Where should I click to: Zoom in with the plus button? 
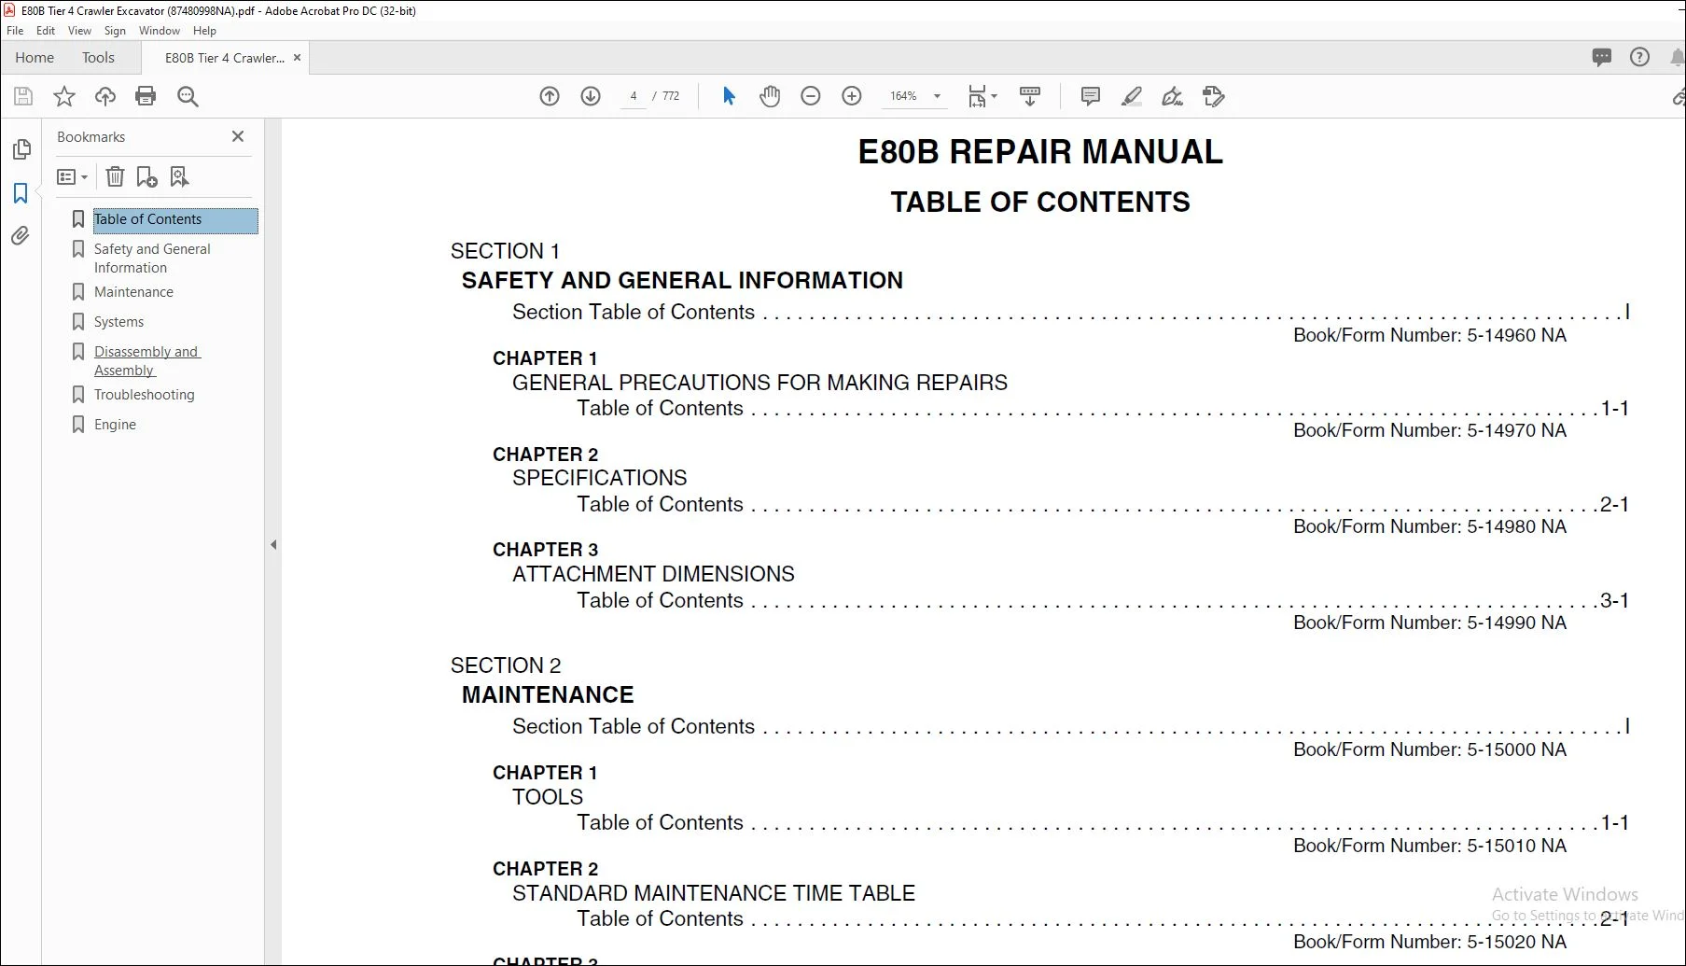click(852, 96)
